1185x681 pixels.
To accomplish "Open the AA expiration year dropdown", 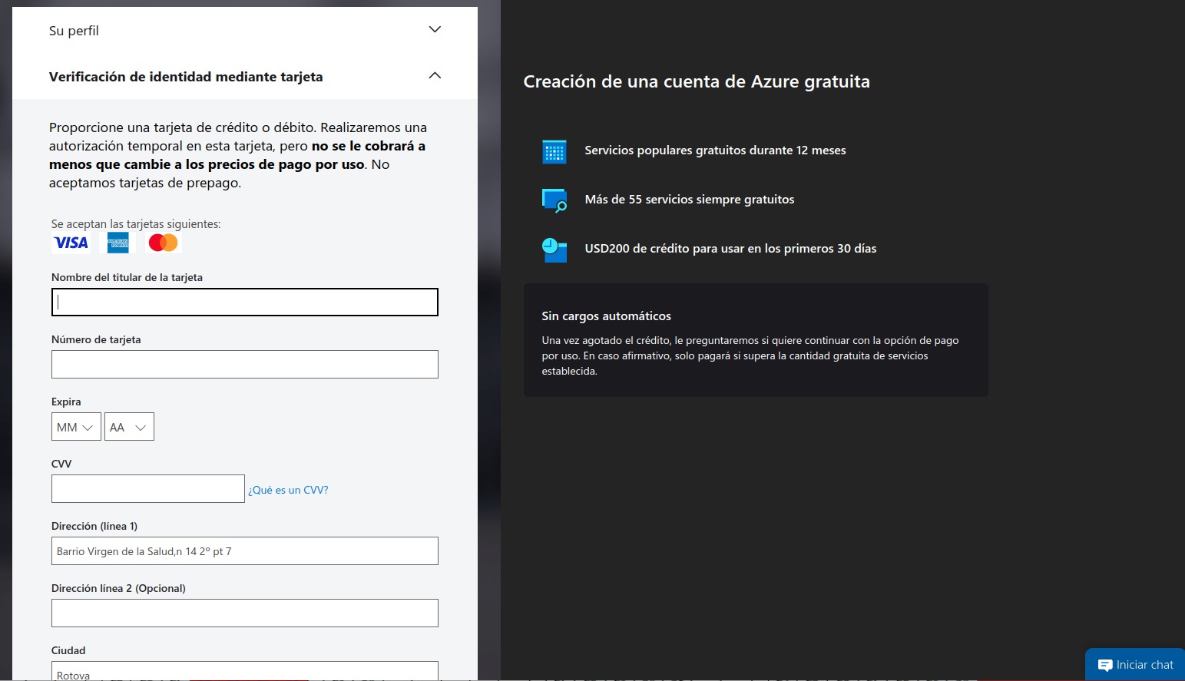I will pos(129,427).
